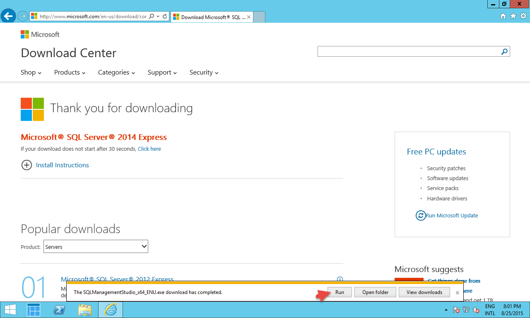This screenshot has height=318, width=530.
Task: Open the Product dropdown showing Servers
Action: coord(96,246)
